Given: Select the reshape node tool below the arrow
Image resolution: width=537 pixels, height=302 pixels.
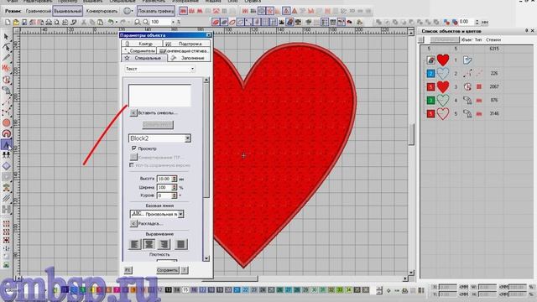Looking at the screenshot, I should click(x=6, y=47).
